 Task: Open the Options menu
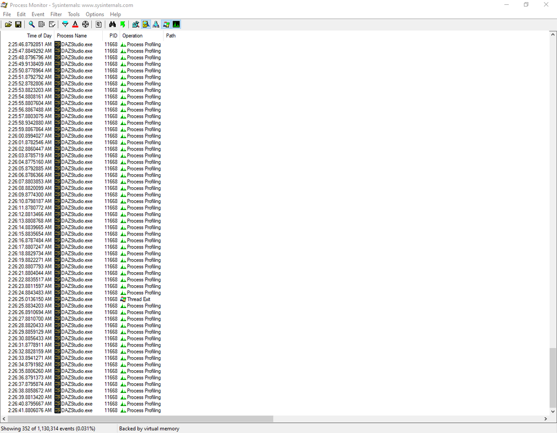tap(95, 14)
